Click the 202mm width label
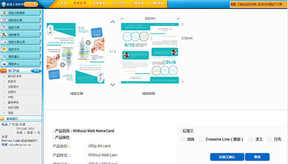The width and height of the screenshot is (288, 164). (150, 18)
